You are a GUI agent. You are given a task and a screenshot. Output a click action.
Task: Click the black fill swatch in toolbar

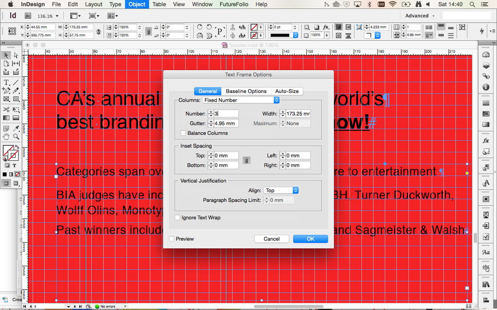pos(4,174)
